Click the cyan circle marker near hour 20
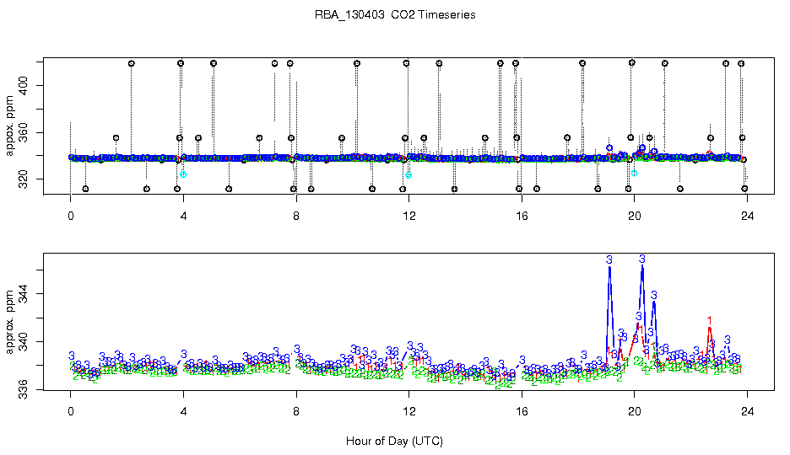Image resolution: width=790 pixels, height=455 pixels. click(635, 173)
